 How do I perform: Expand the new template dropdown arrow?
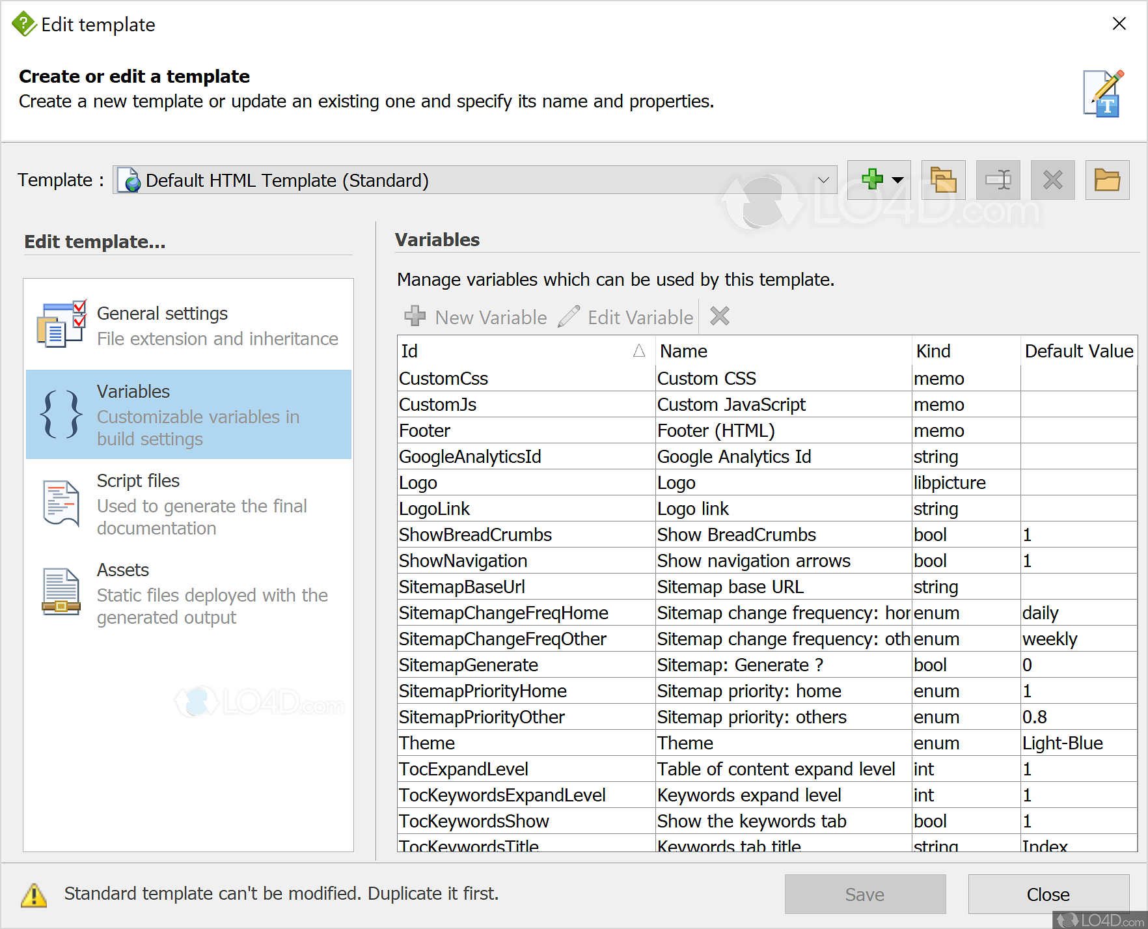tap(898, 180)
